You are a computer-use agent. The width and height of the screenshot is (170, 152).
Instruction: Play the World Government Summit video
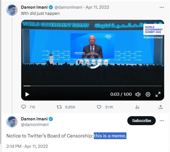[27, 94]
